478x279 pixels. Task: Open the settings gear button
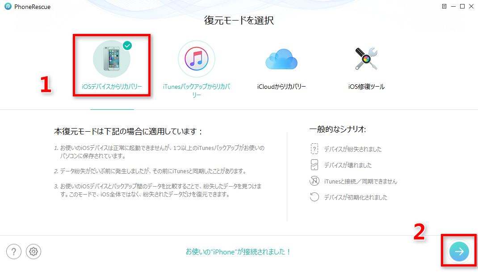[34, 252]
